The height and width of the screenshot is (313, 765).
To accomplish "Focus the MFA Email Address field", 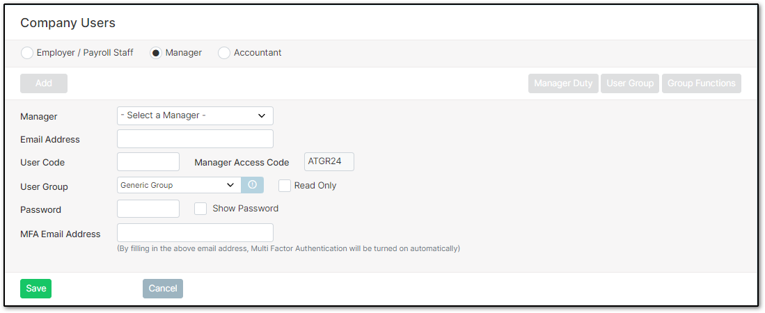I will coord(195,233).
